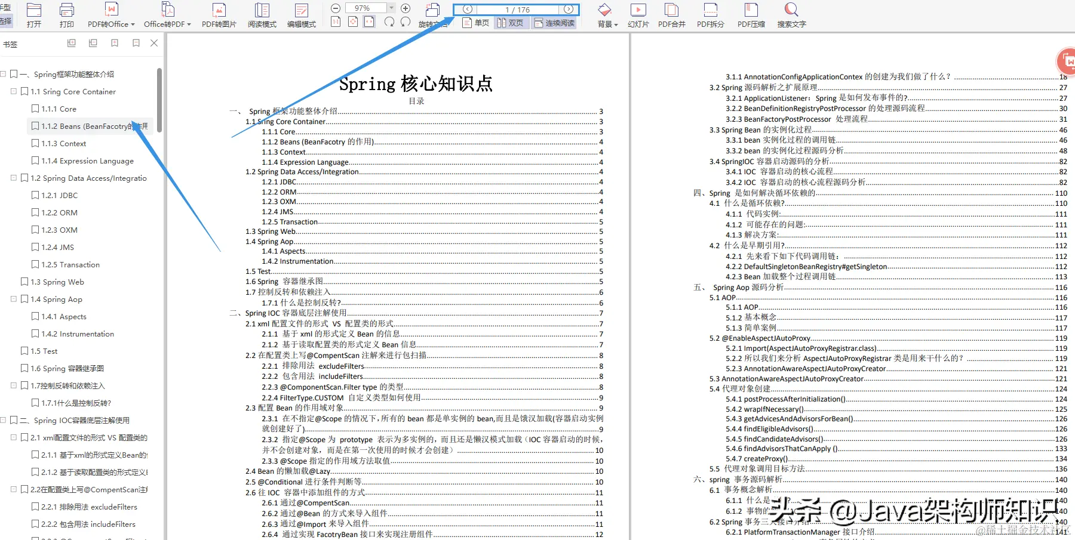
Task: Open bookmark 1.2.1 JDBC
Action: coord(60,195)
